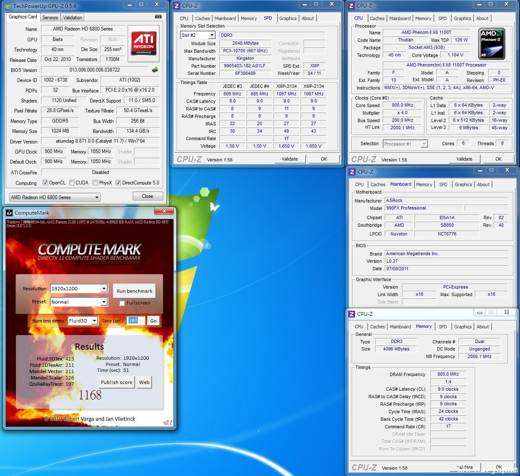Image resolution: width=520 pixels, height=476 pixels.
Task: Click Validate in the CPU-Z Processor window
Action: click(x=464, y=159)
